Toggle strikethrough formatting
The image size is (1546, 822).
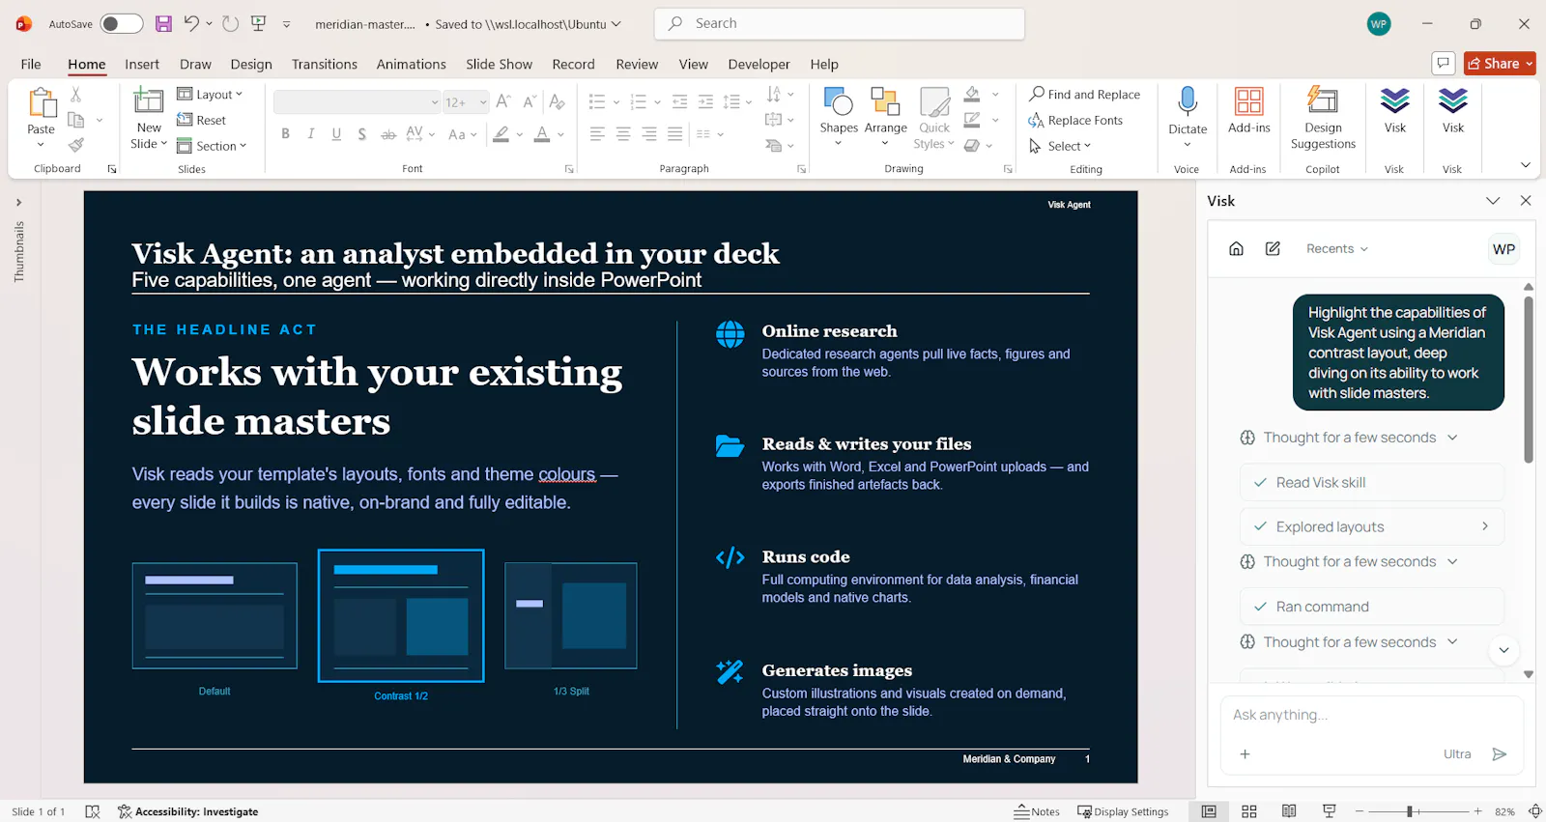tap(387, 134)
